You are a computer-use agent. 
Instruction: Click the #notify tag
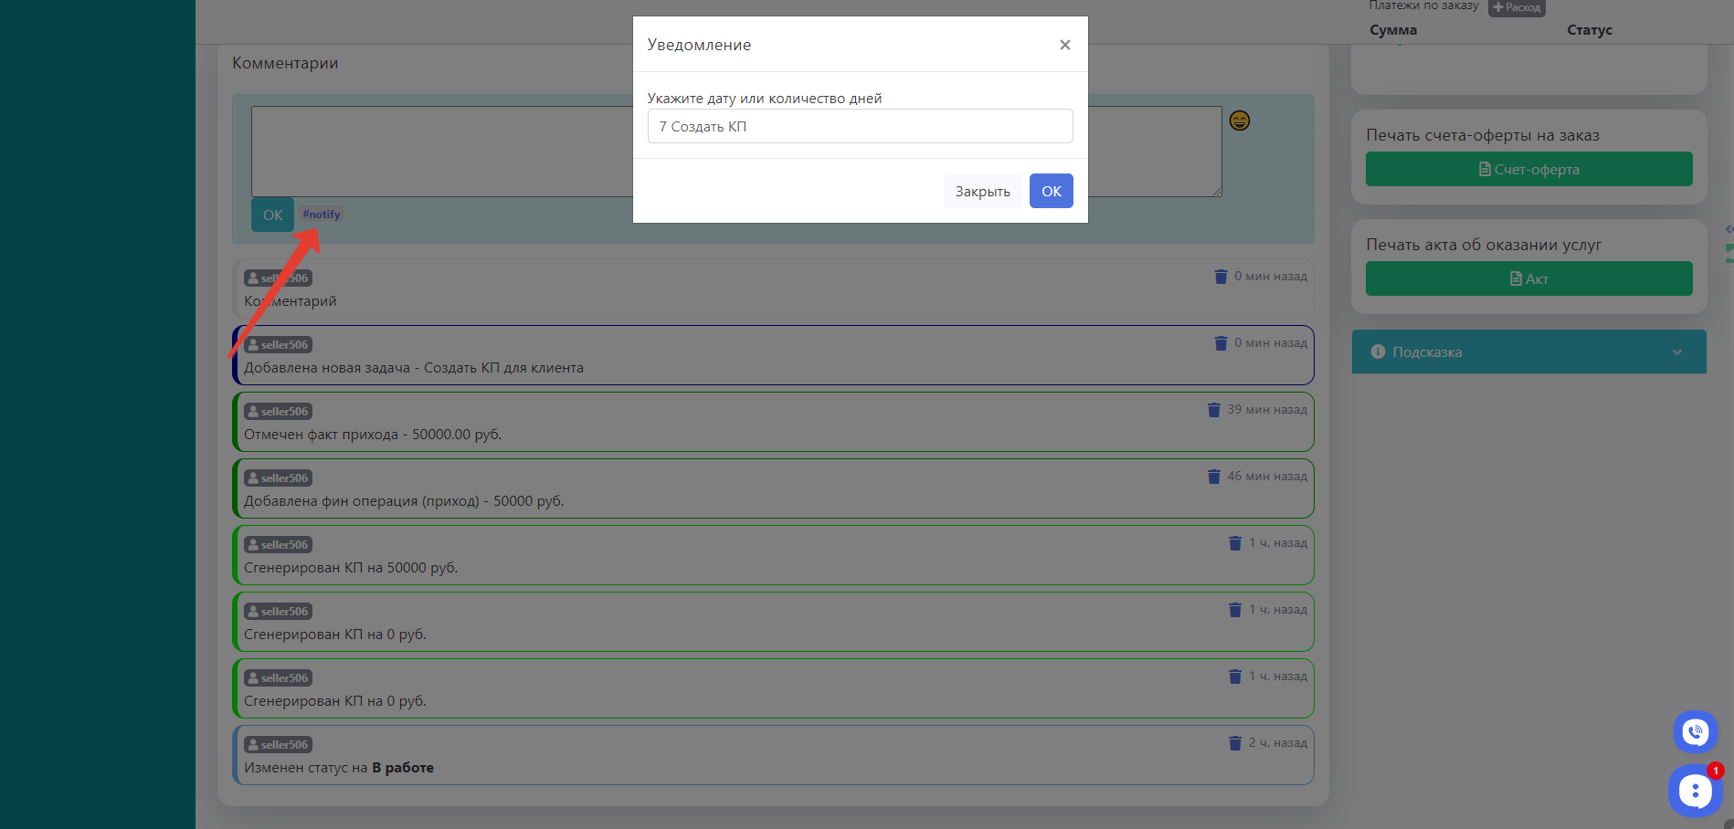(322, 215)
